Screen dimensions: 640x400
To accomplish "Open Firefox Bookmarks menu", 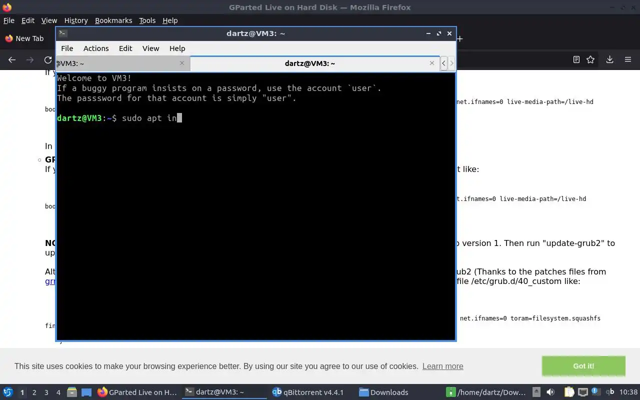I will tap(113, 20).
